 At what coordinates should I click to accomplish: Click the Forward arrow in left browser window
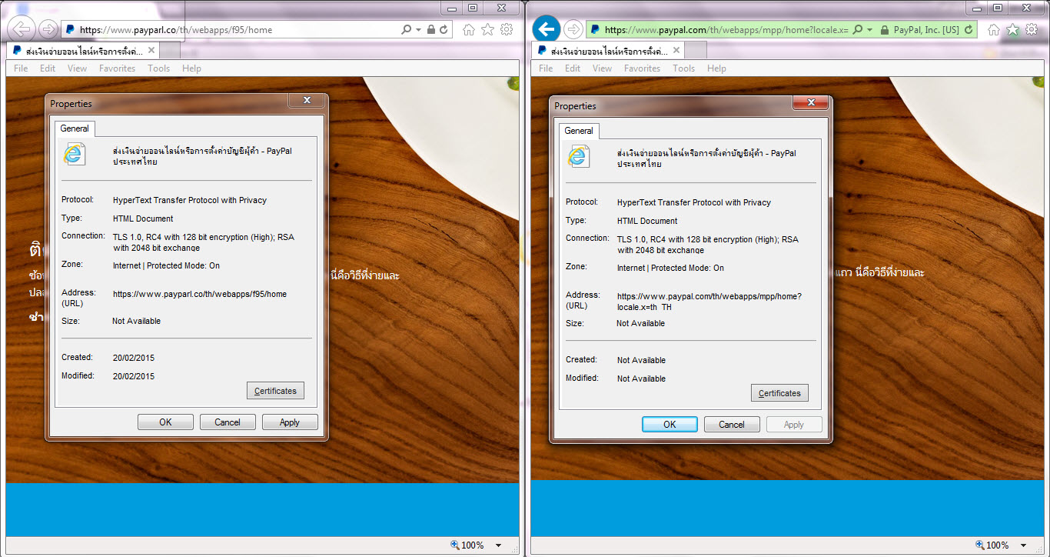pyautogui.click(x=48, y=30)
